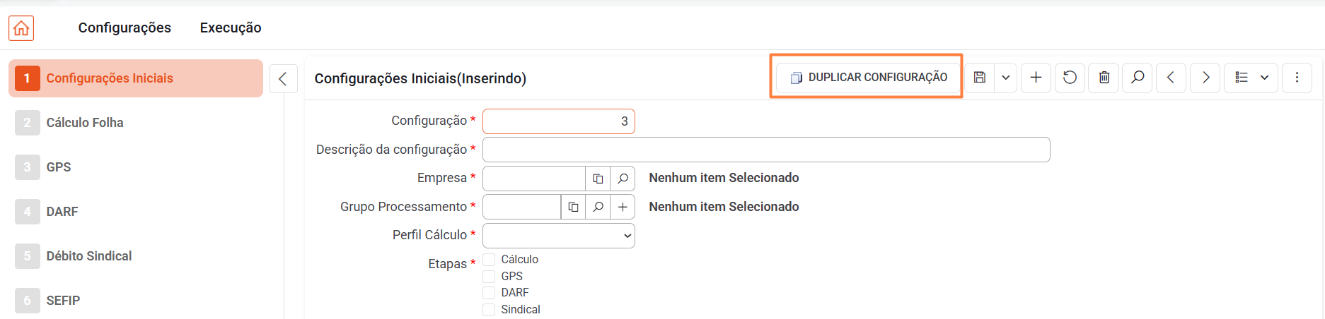Screen dimensions: 1325x319
Task: Open the Execução menu
Action: 231,28
